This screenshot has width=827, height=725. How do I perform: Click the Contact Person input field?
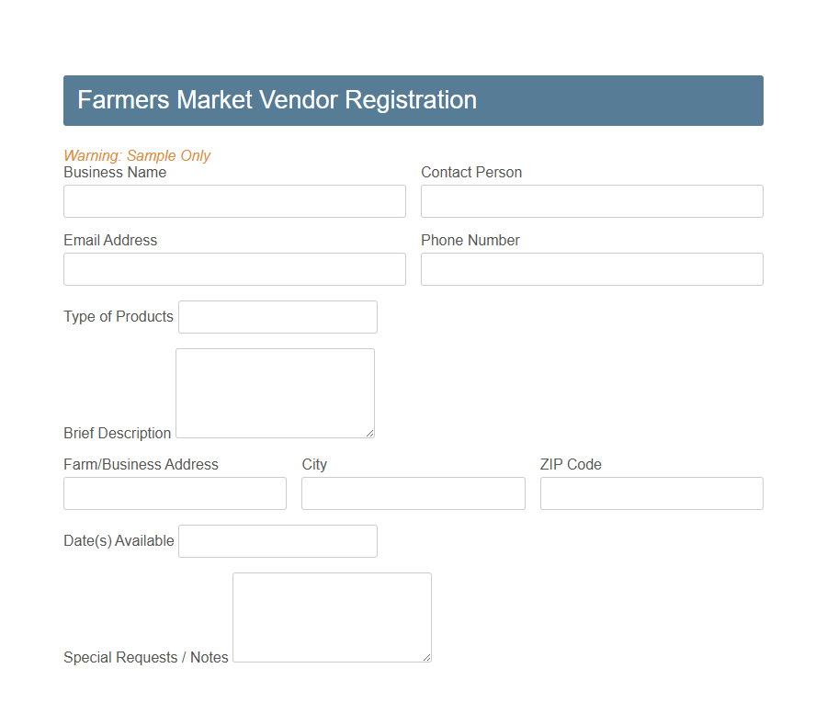(x=591, y=201)
